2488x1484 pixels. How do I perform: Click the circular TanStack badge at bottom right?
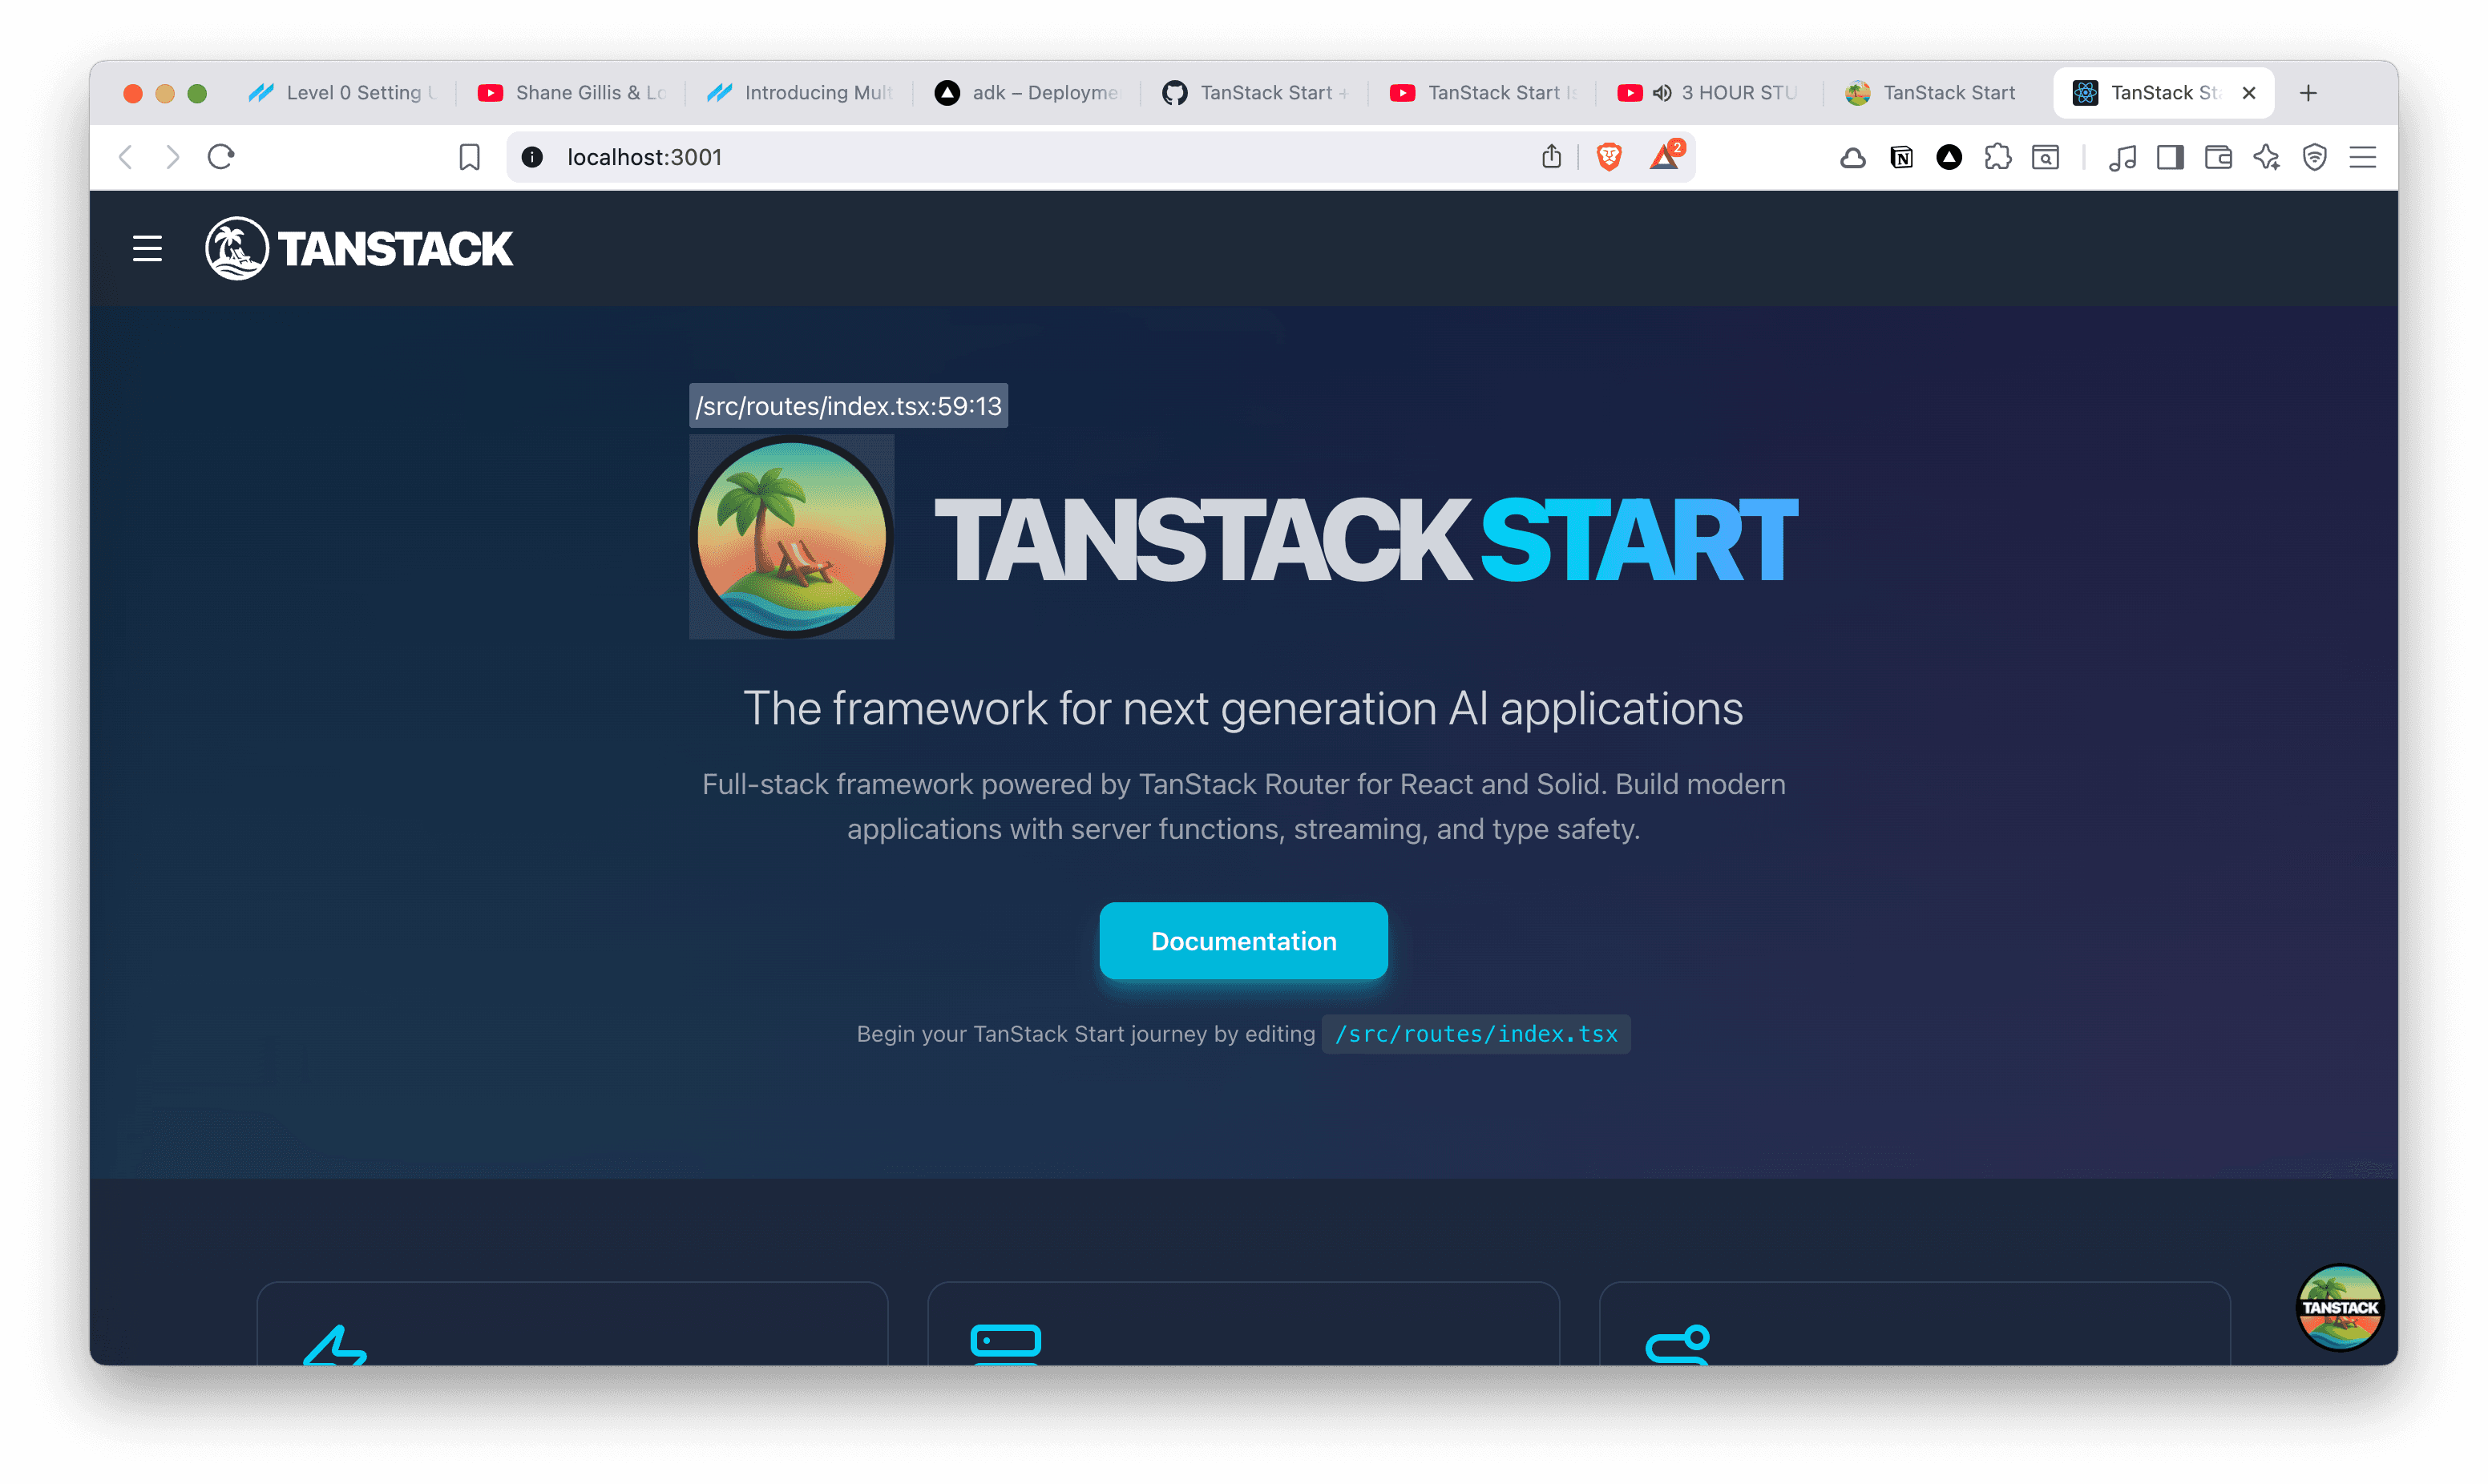[x=2340, y=1307]
